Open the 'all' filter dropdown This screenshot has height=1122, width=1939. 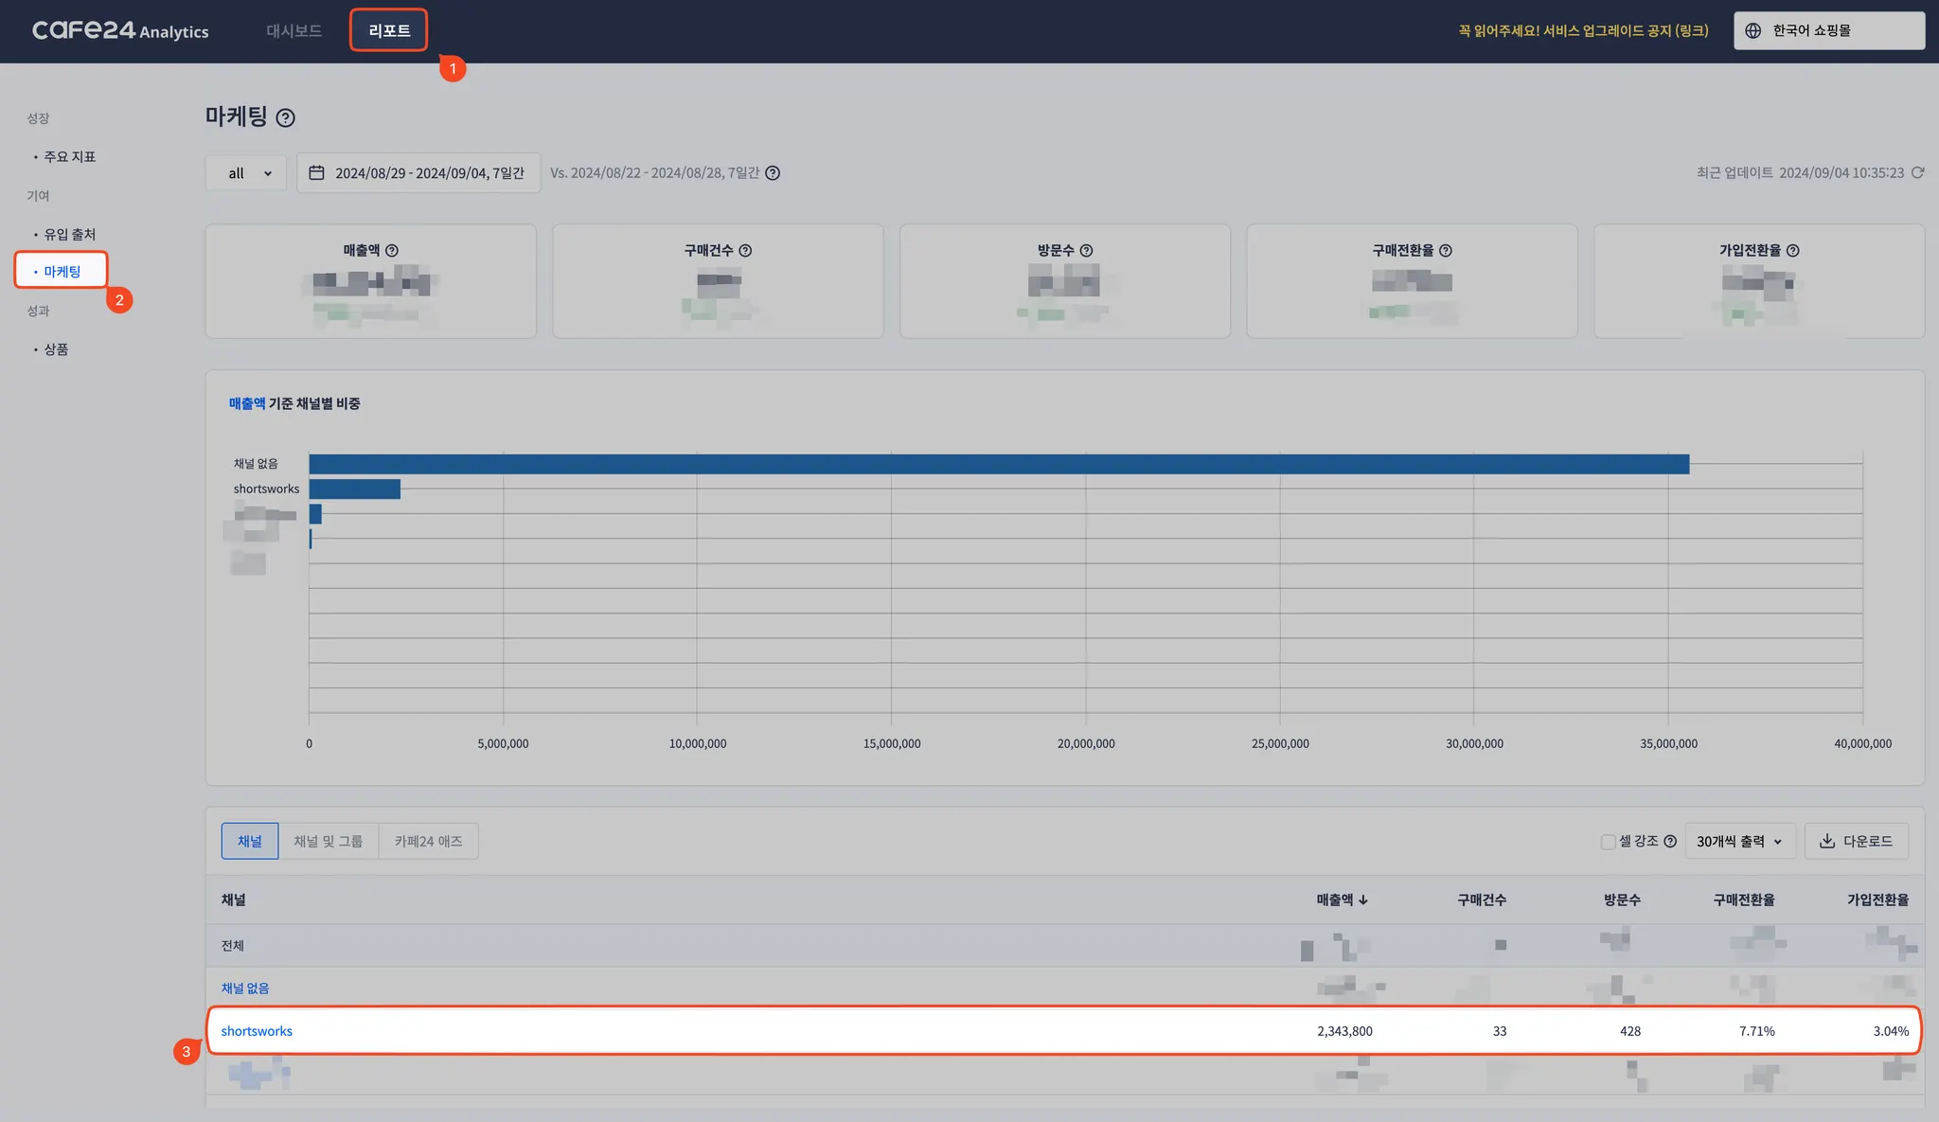pyautogui.click(x=246, y=172)
